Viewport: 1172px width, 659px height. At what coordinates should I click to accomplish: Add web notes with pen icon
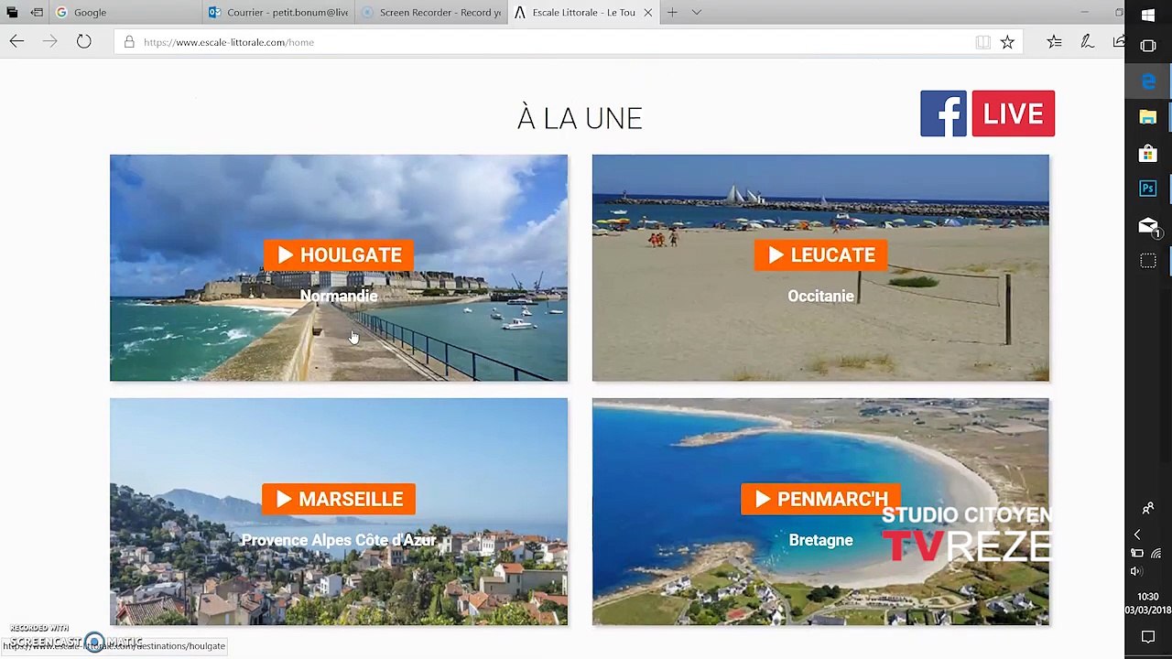1087,42
